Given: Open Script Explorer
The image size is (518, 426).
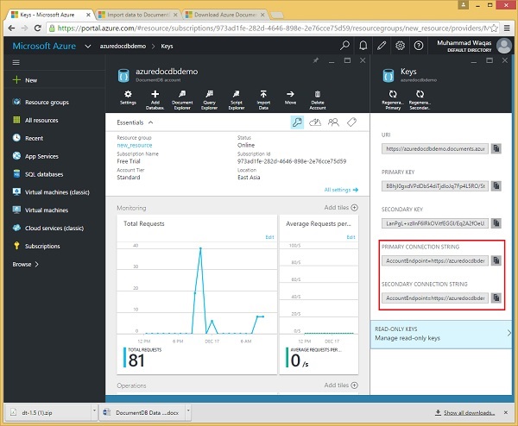Looking at the screenshot, I should [237, 100].
